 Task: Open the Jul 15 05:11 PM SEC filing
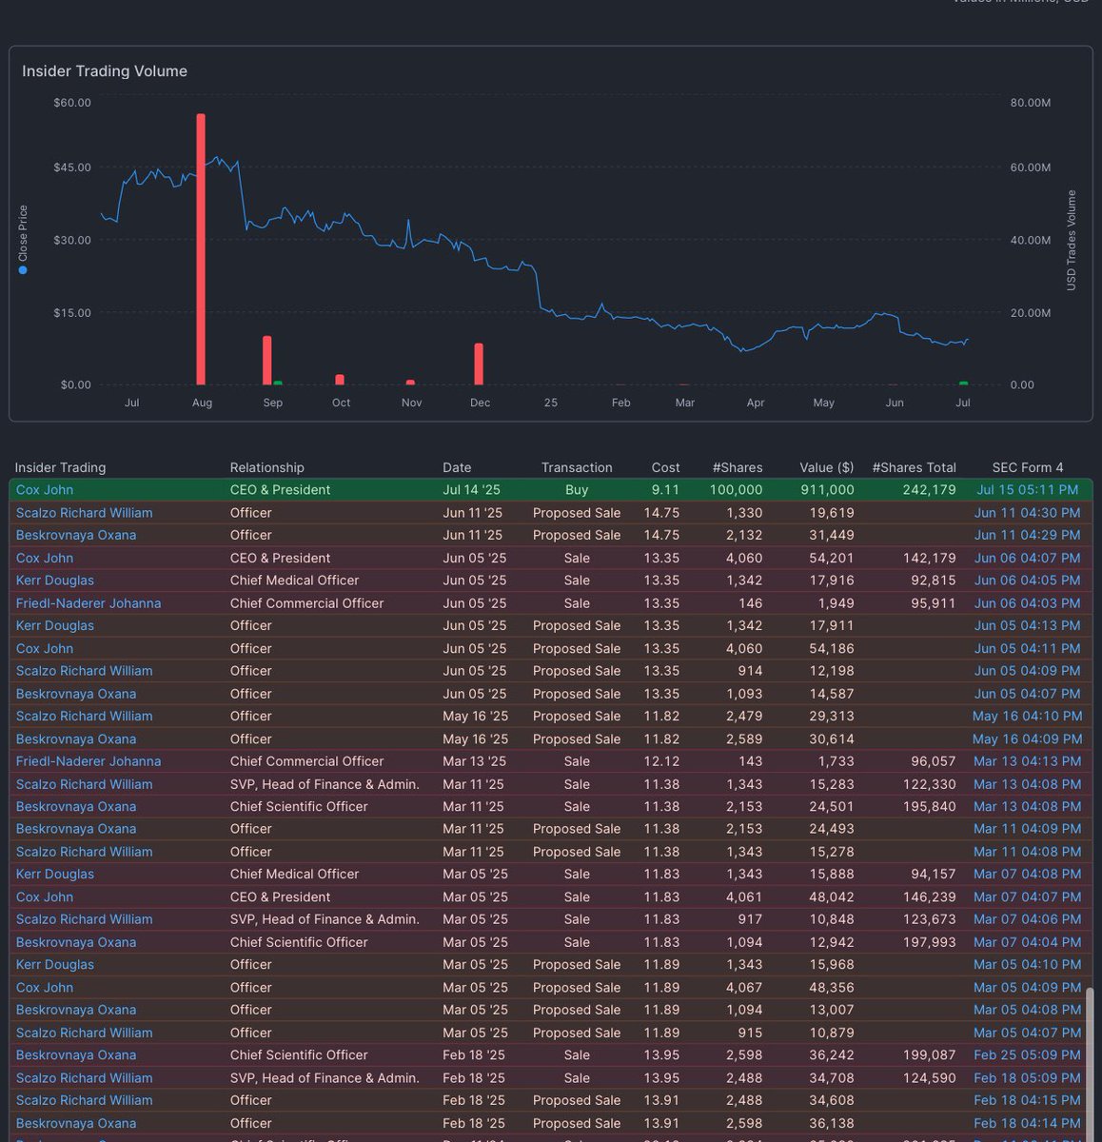click(1028, 489)
